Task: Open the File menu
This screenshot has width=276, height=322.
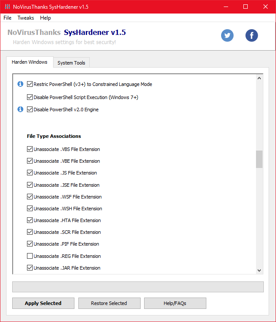Action: pos(7,18)
